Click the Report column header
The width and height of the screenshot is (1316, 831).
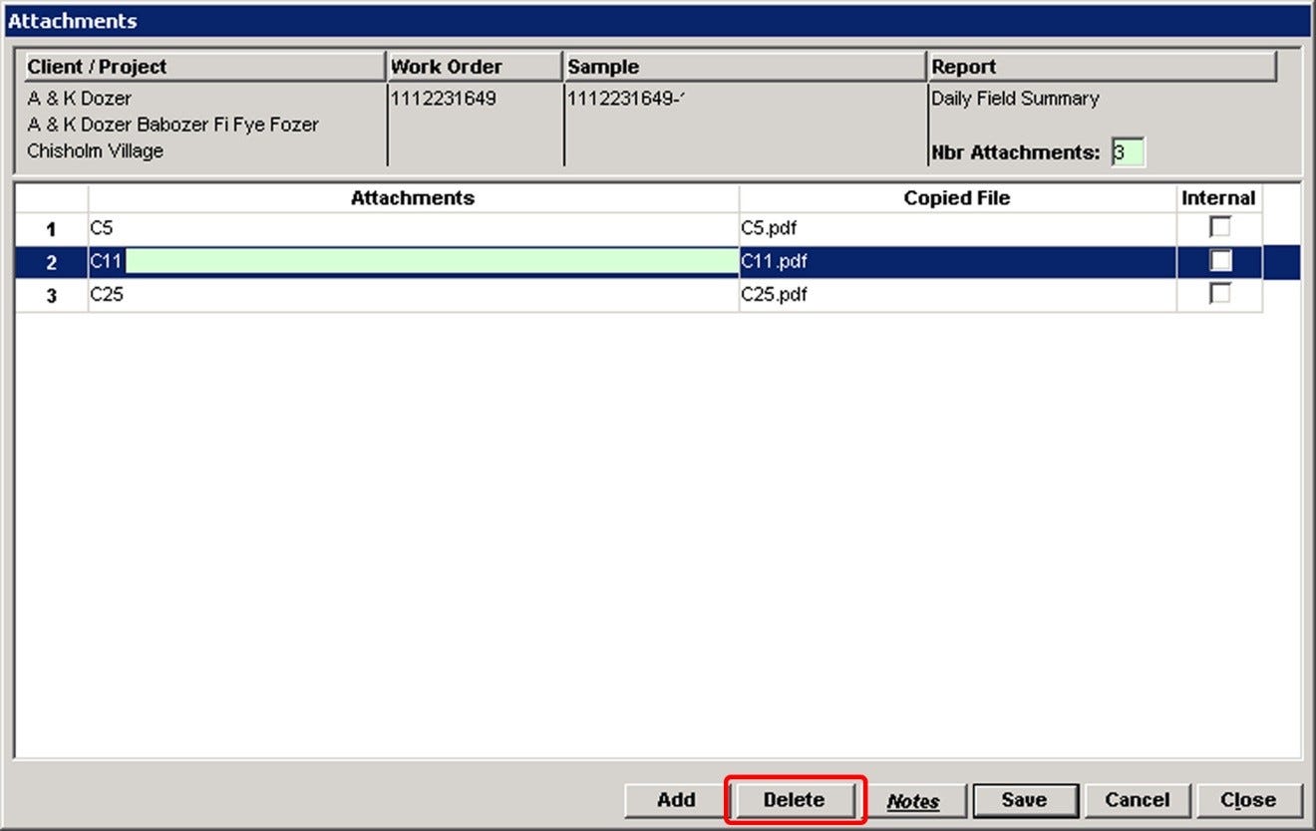point(1103,67)
